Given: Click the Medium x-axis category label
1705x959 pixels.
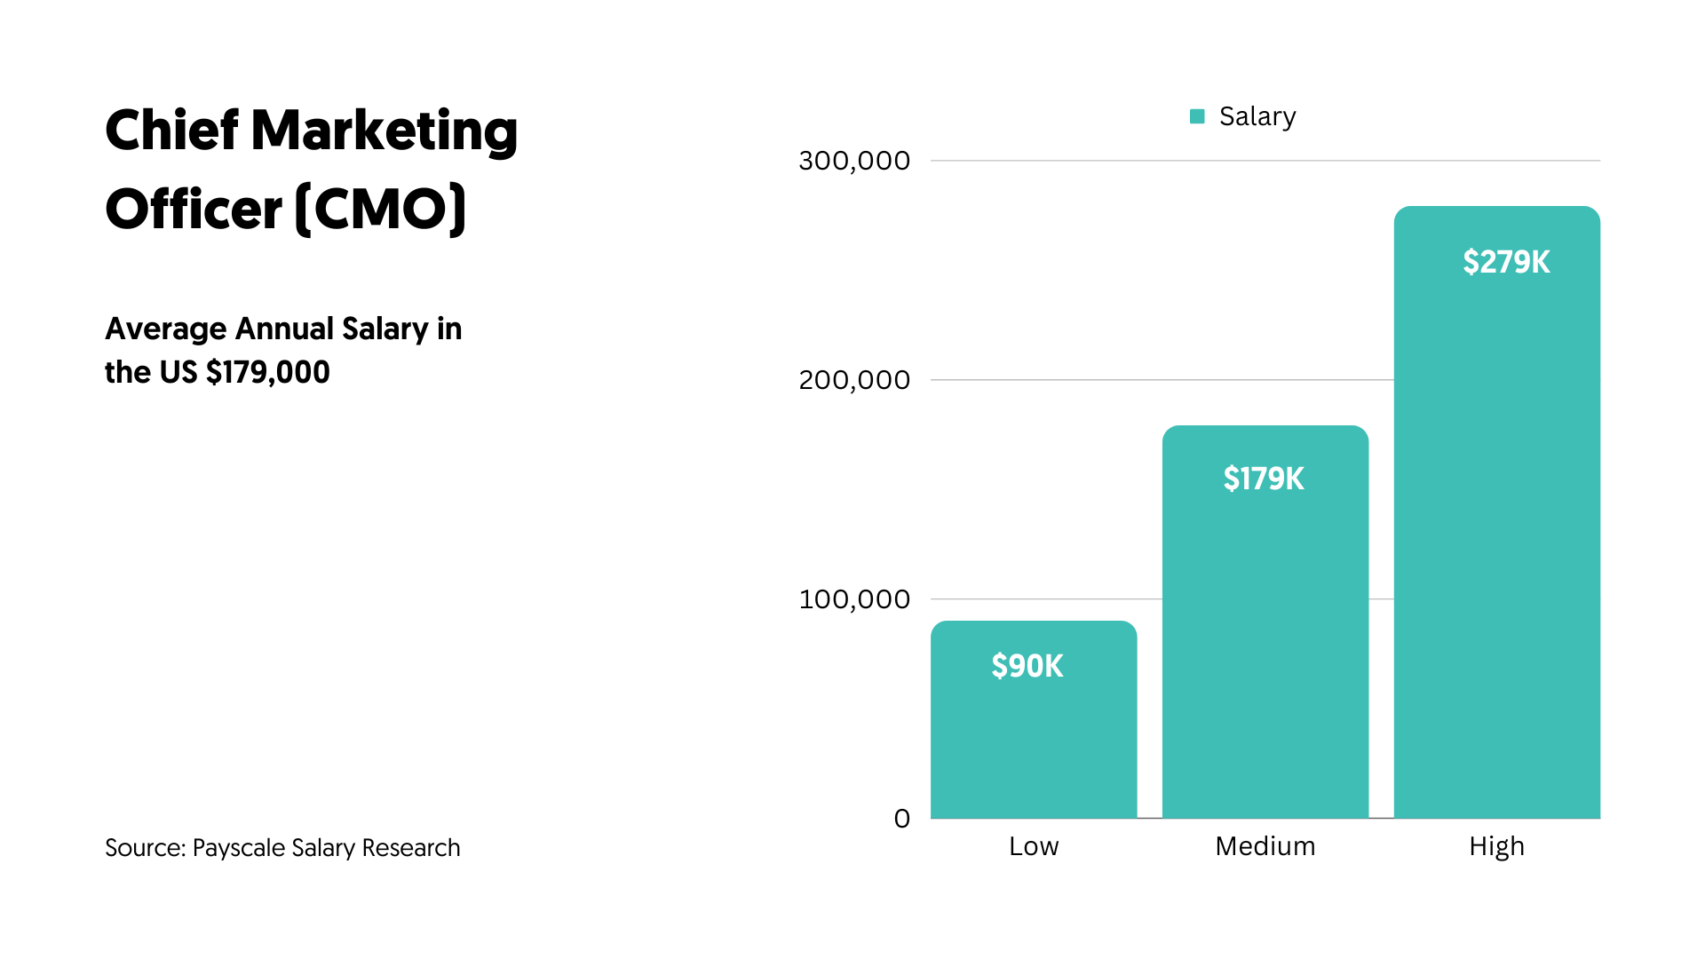Looking at the screenshot, I should coord(1265,846).
